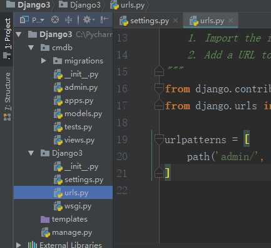Screen dimensions: 271x248
Task: Click the opening bracket on line 19
Action: point(247,139)
